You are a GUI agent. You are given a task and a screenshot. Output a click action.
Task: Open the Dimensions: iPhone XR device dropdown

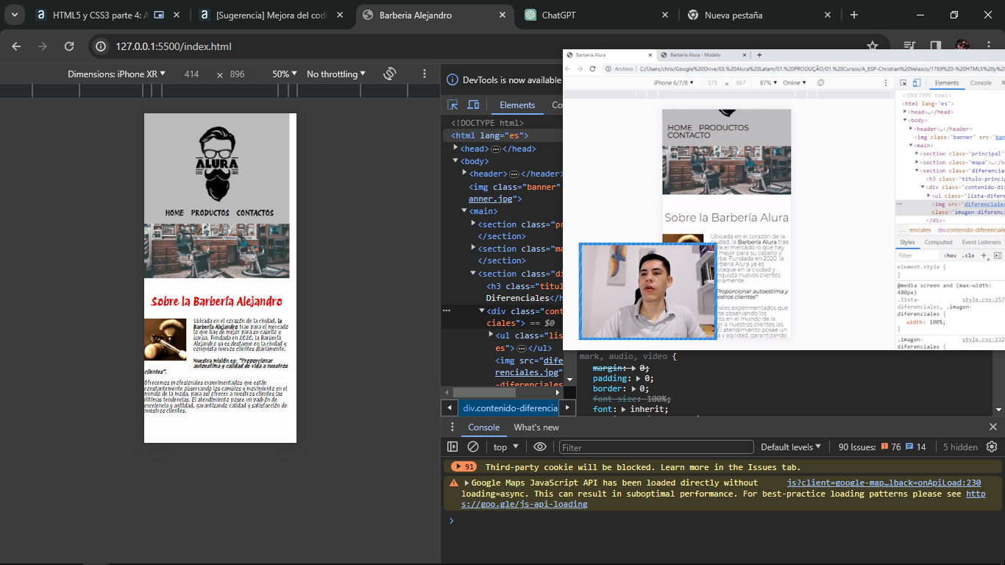tap(117, 74)
